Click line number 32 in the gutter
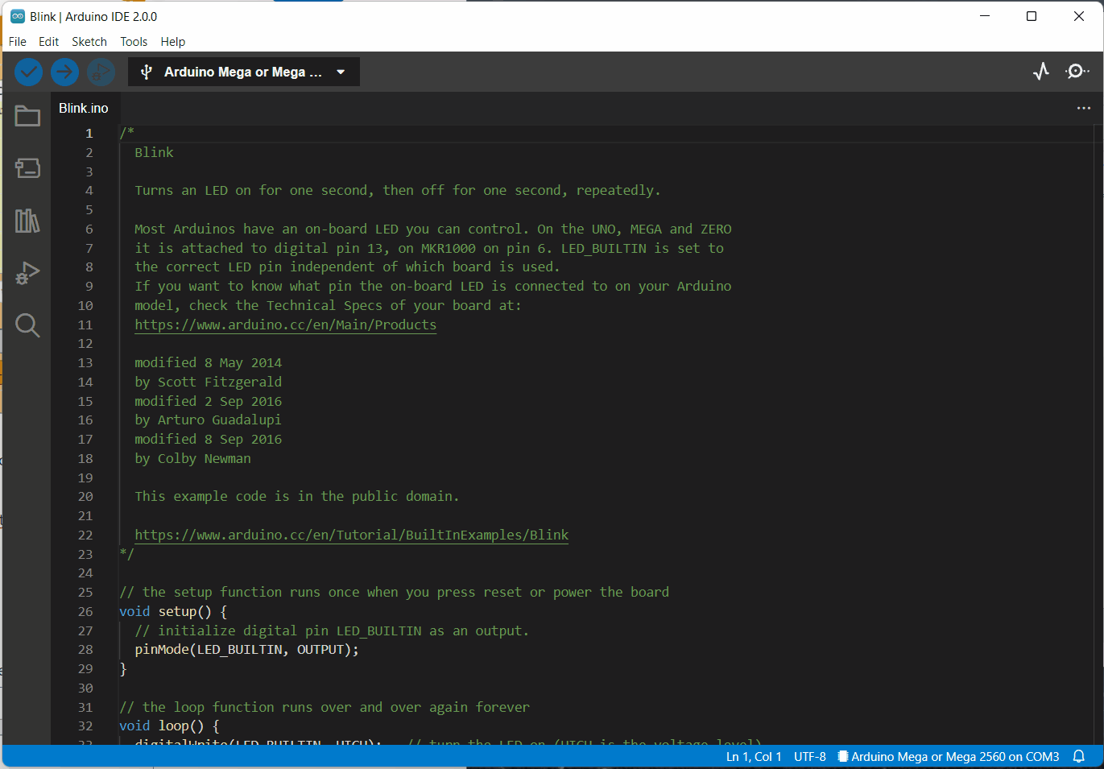Viewport: 1104px width, 769px height. (x=85, y=726)
